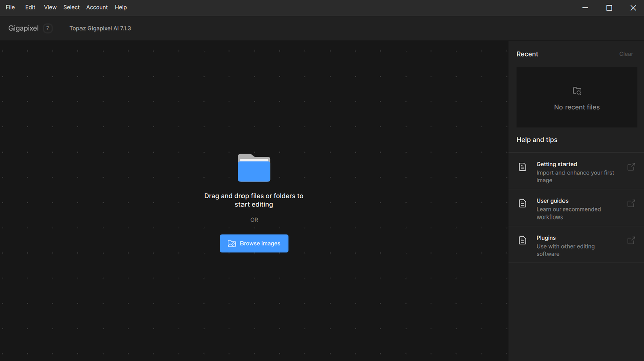Click the image icon inside Browse images
Viewport: 644px width, 361px height.
point(232,243)
